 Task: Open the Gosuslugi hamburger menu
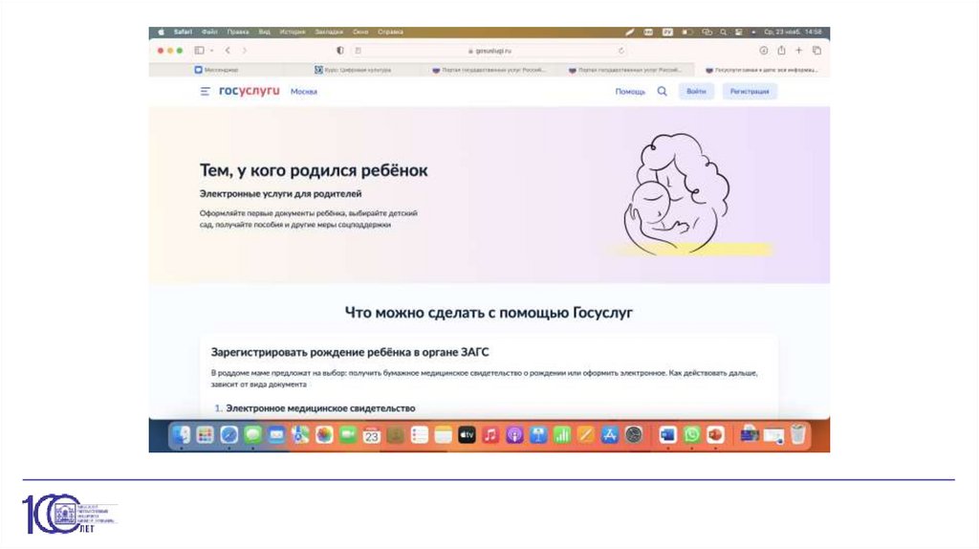(x=205, y=92)
